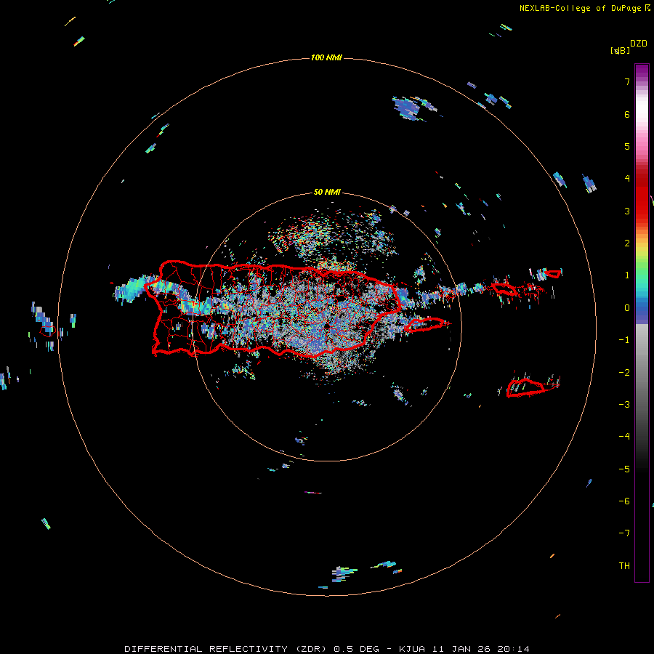Click the 7 value on the dB scale
Image resolution: width=654 pixels, height=654 pixels.
[627, 81]
